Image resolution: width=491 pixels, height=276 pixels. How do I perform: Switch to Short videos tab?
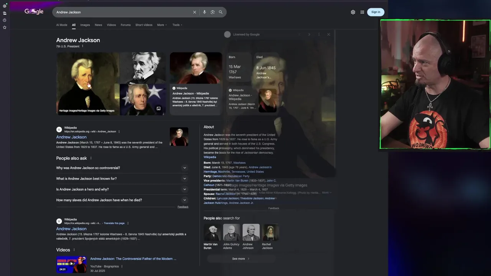(x=144, y=25)
